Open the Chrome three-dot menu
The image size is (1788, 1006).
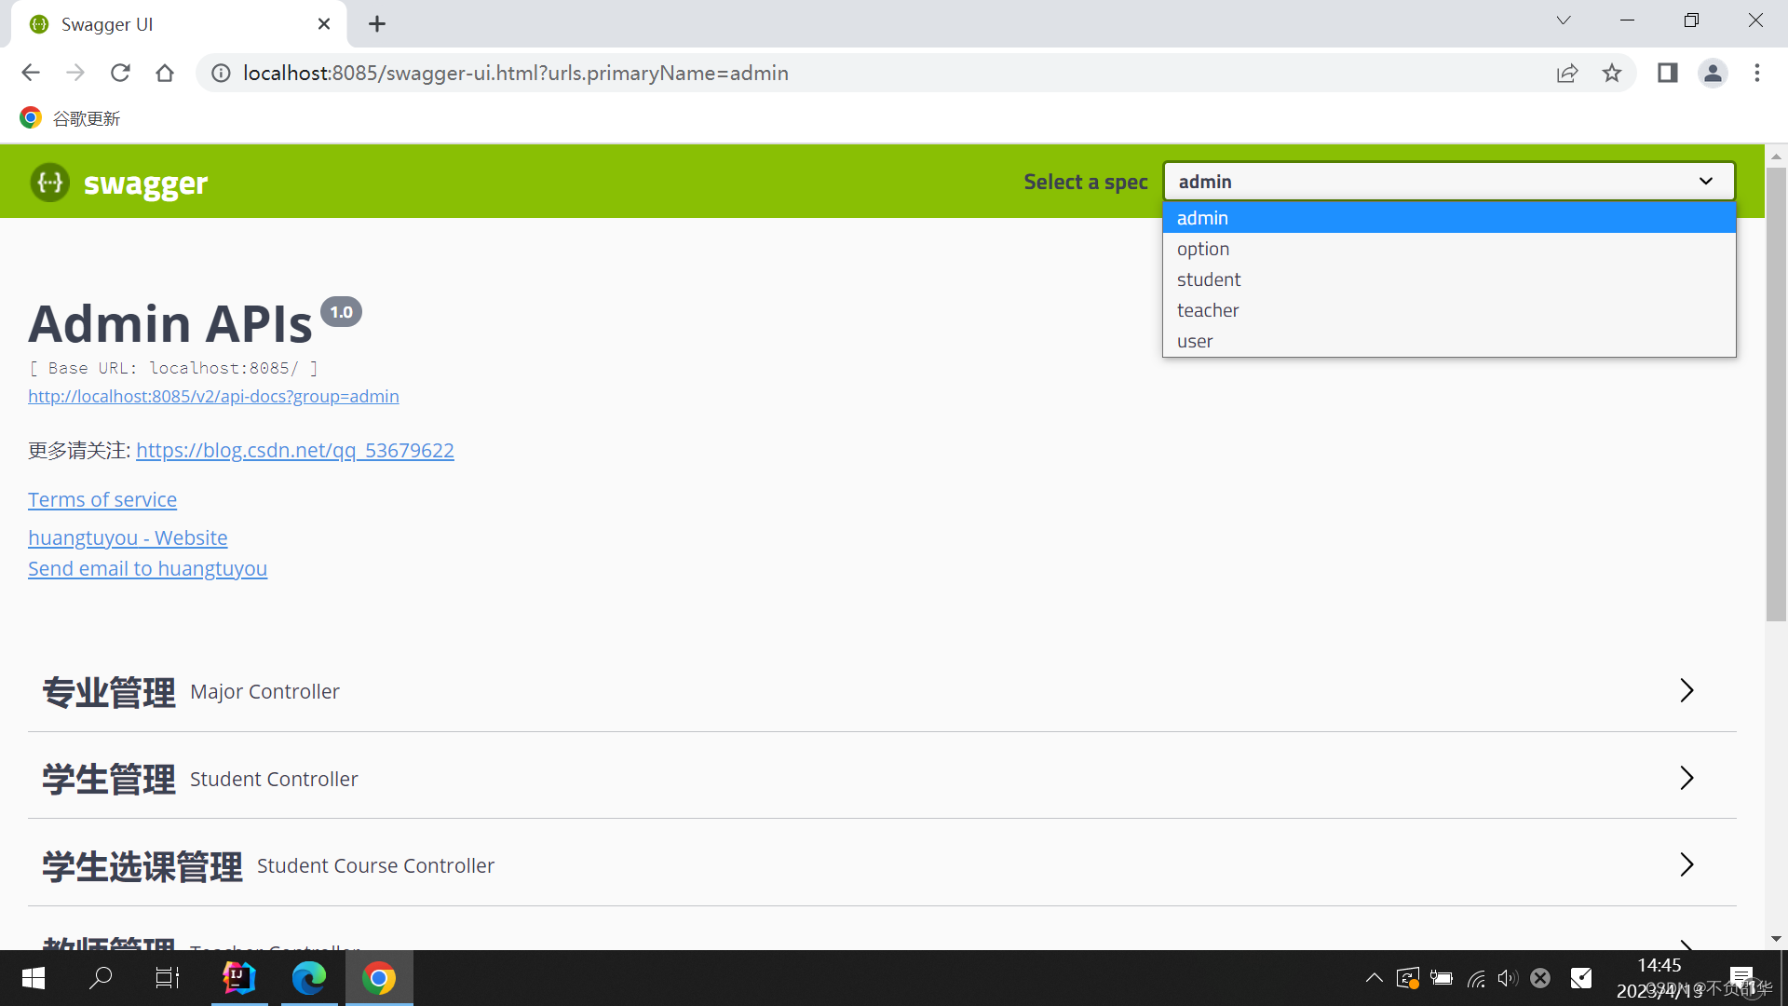[1758, 73]
